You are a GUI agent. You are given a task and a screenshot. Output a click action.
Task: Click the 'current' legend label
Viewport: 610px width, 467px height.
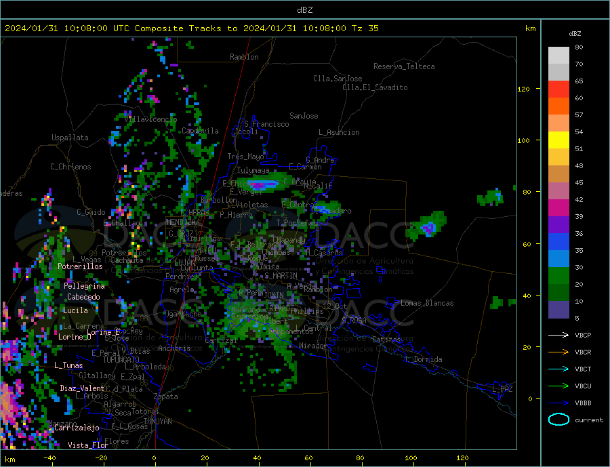[x=589, y=420]
